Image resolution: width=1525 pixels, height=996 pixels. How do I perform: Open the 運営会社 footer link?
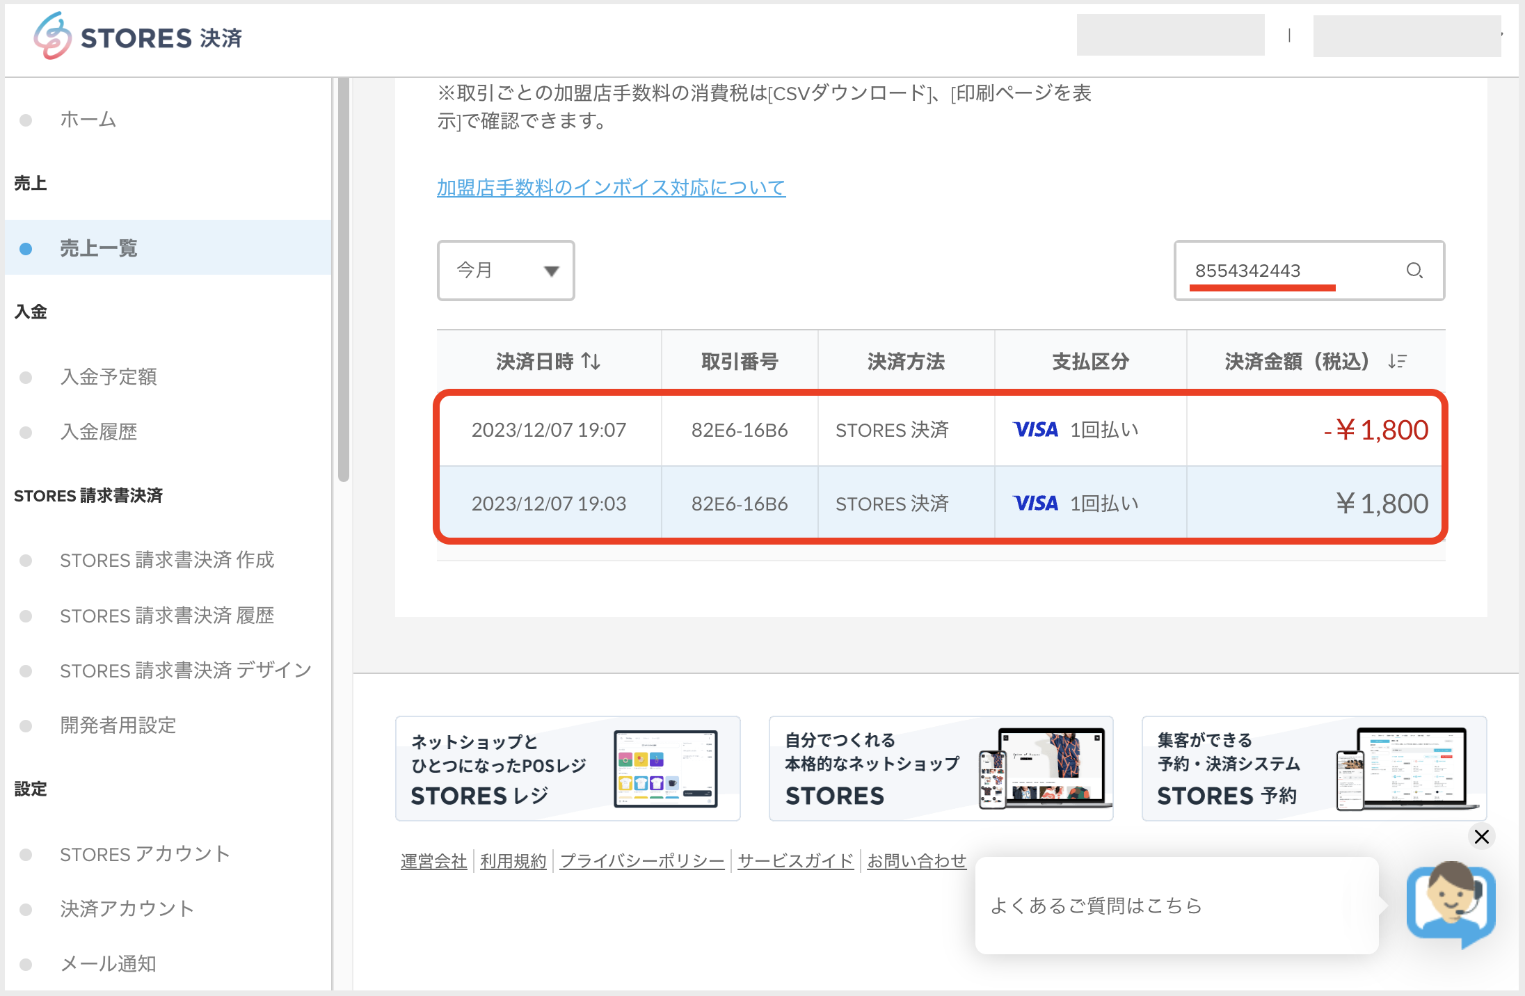point(434,861)
